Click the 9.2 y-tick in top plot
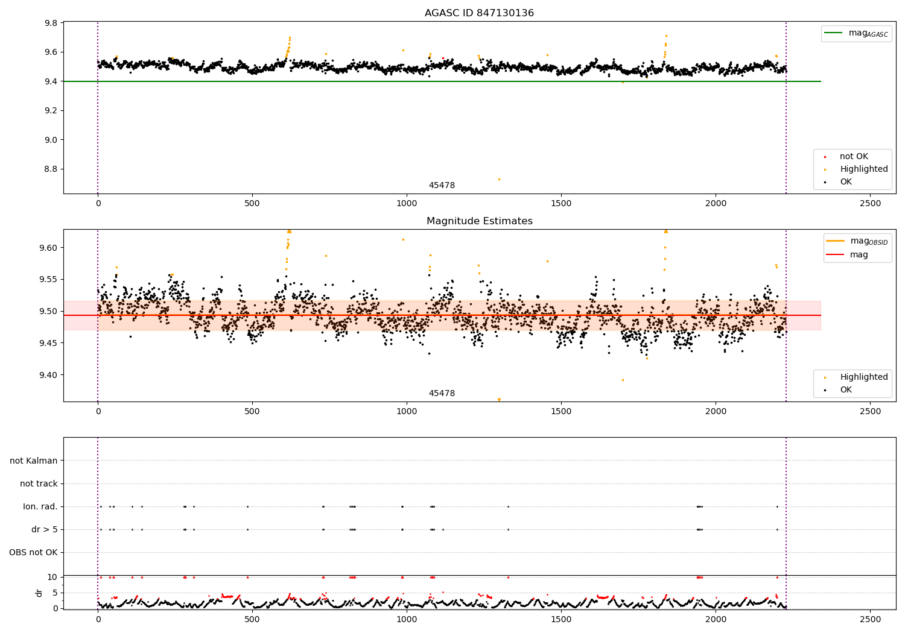This screenshot has height=633, width=905. [51, 111]
